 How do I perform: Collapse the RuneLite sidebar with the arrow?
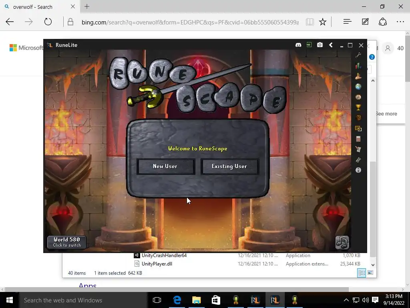tap(331, 45)
